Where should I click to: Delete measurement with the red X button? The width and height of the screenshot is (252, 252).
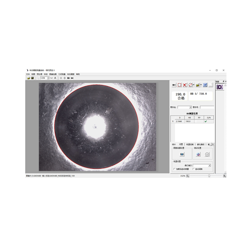pos(185,85)
